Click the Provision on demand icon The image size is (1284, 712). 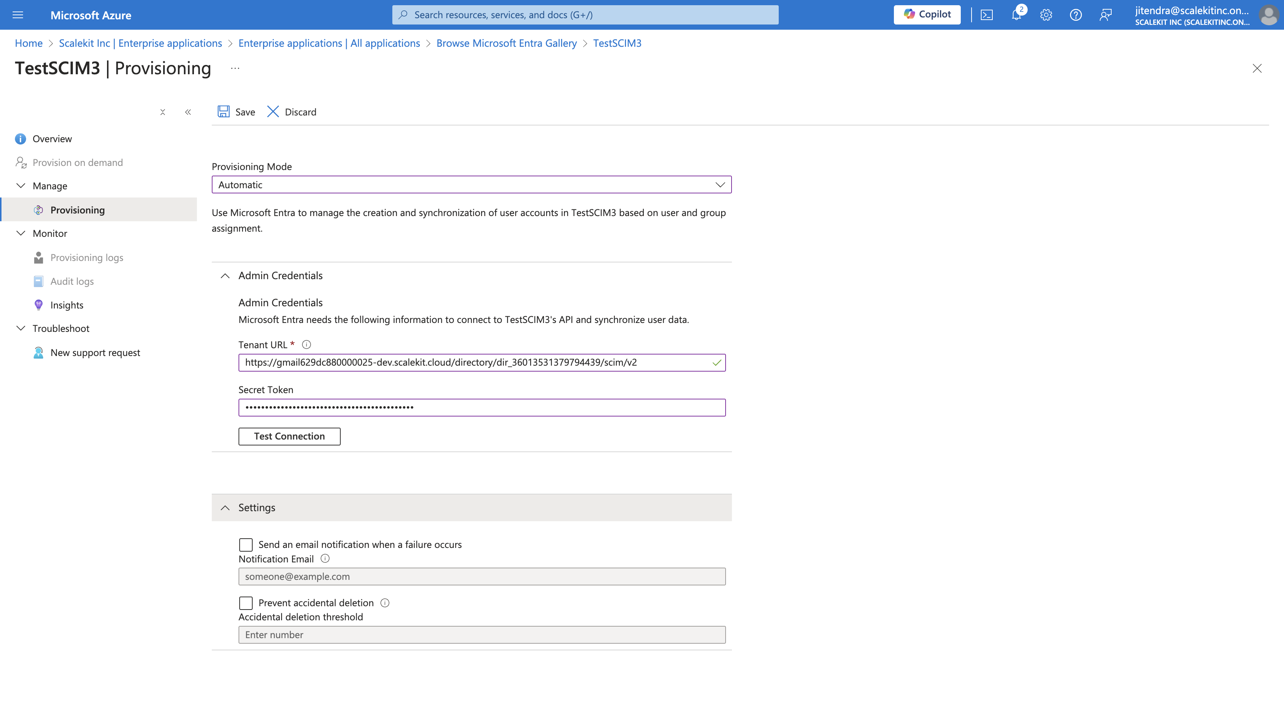[21, 162]
